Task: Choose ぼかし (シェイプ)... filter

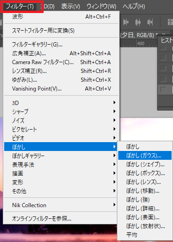Action: tap(145, 164)
